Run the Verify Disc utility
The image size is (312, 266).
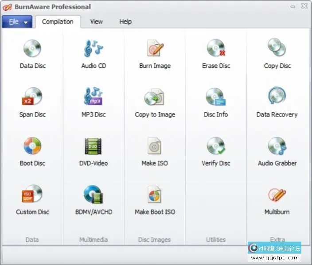click(x=216, y=152)
